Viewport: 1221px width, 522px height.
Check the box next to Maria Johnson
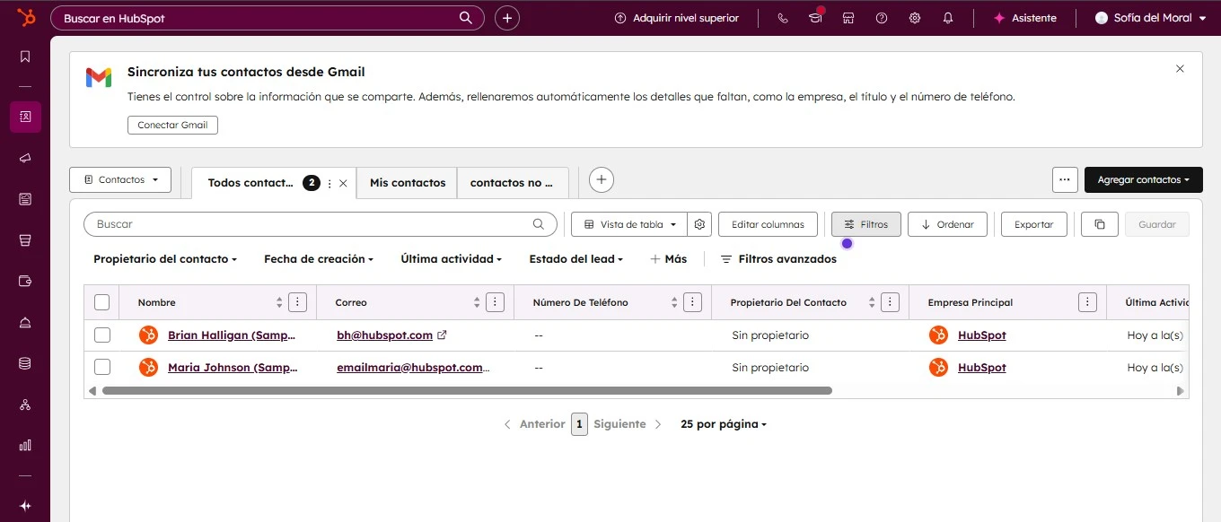102,367
